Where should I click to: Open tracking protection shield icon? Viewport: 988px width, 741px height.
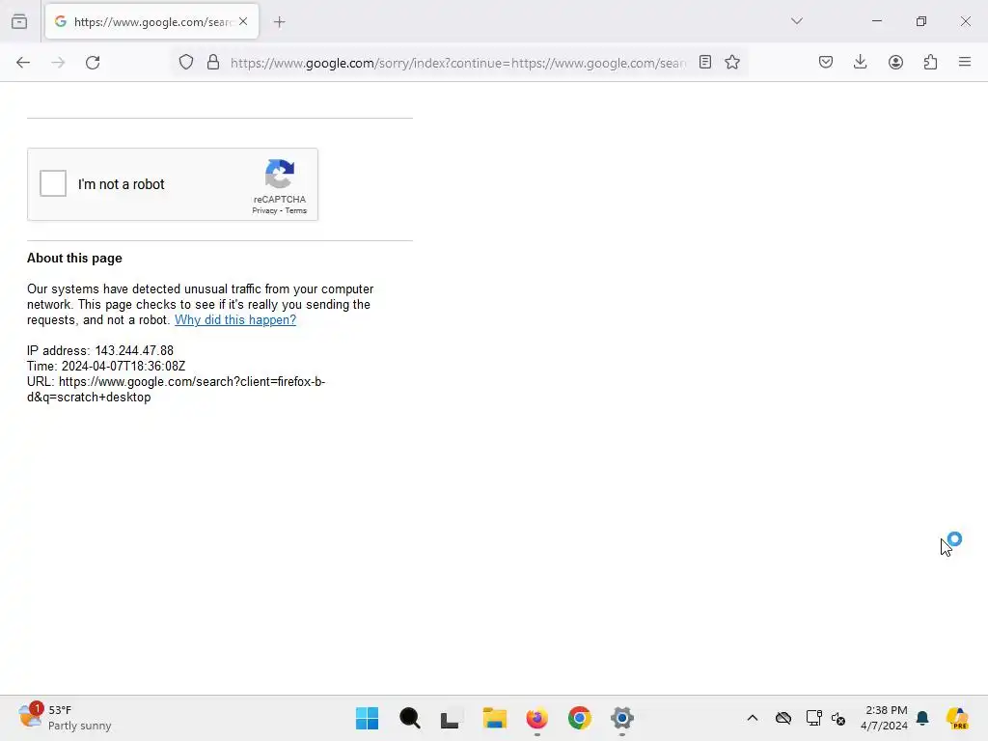pyautogui.click(x=186, y=63)
